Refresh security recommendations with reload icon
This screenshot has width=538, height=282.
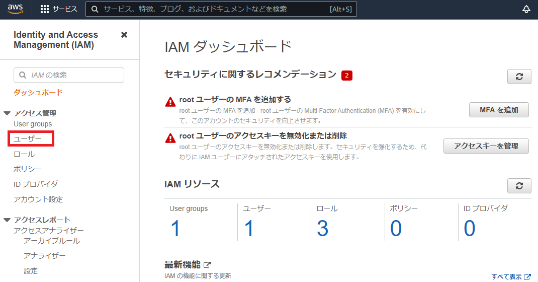pyautogui.click(x=519, y=77)
